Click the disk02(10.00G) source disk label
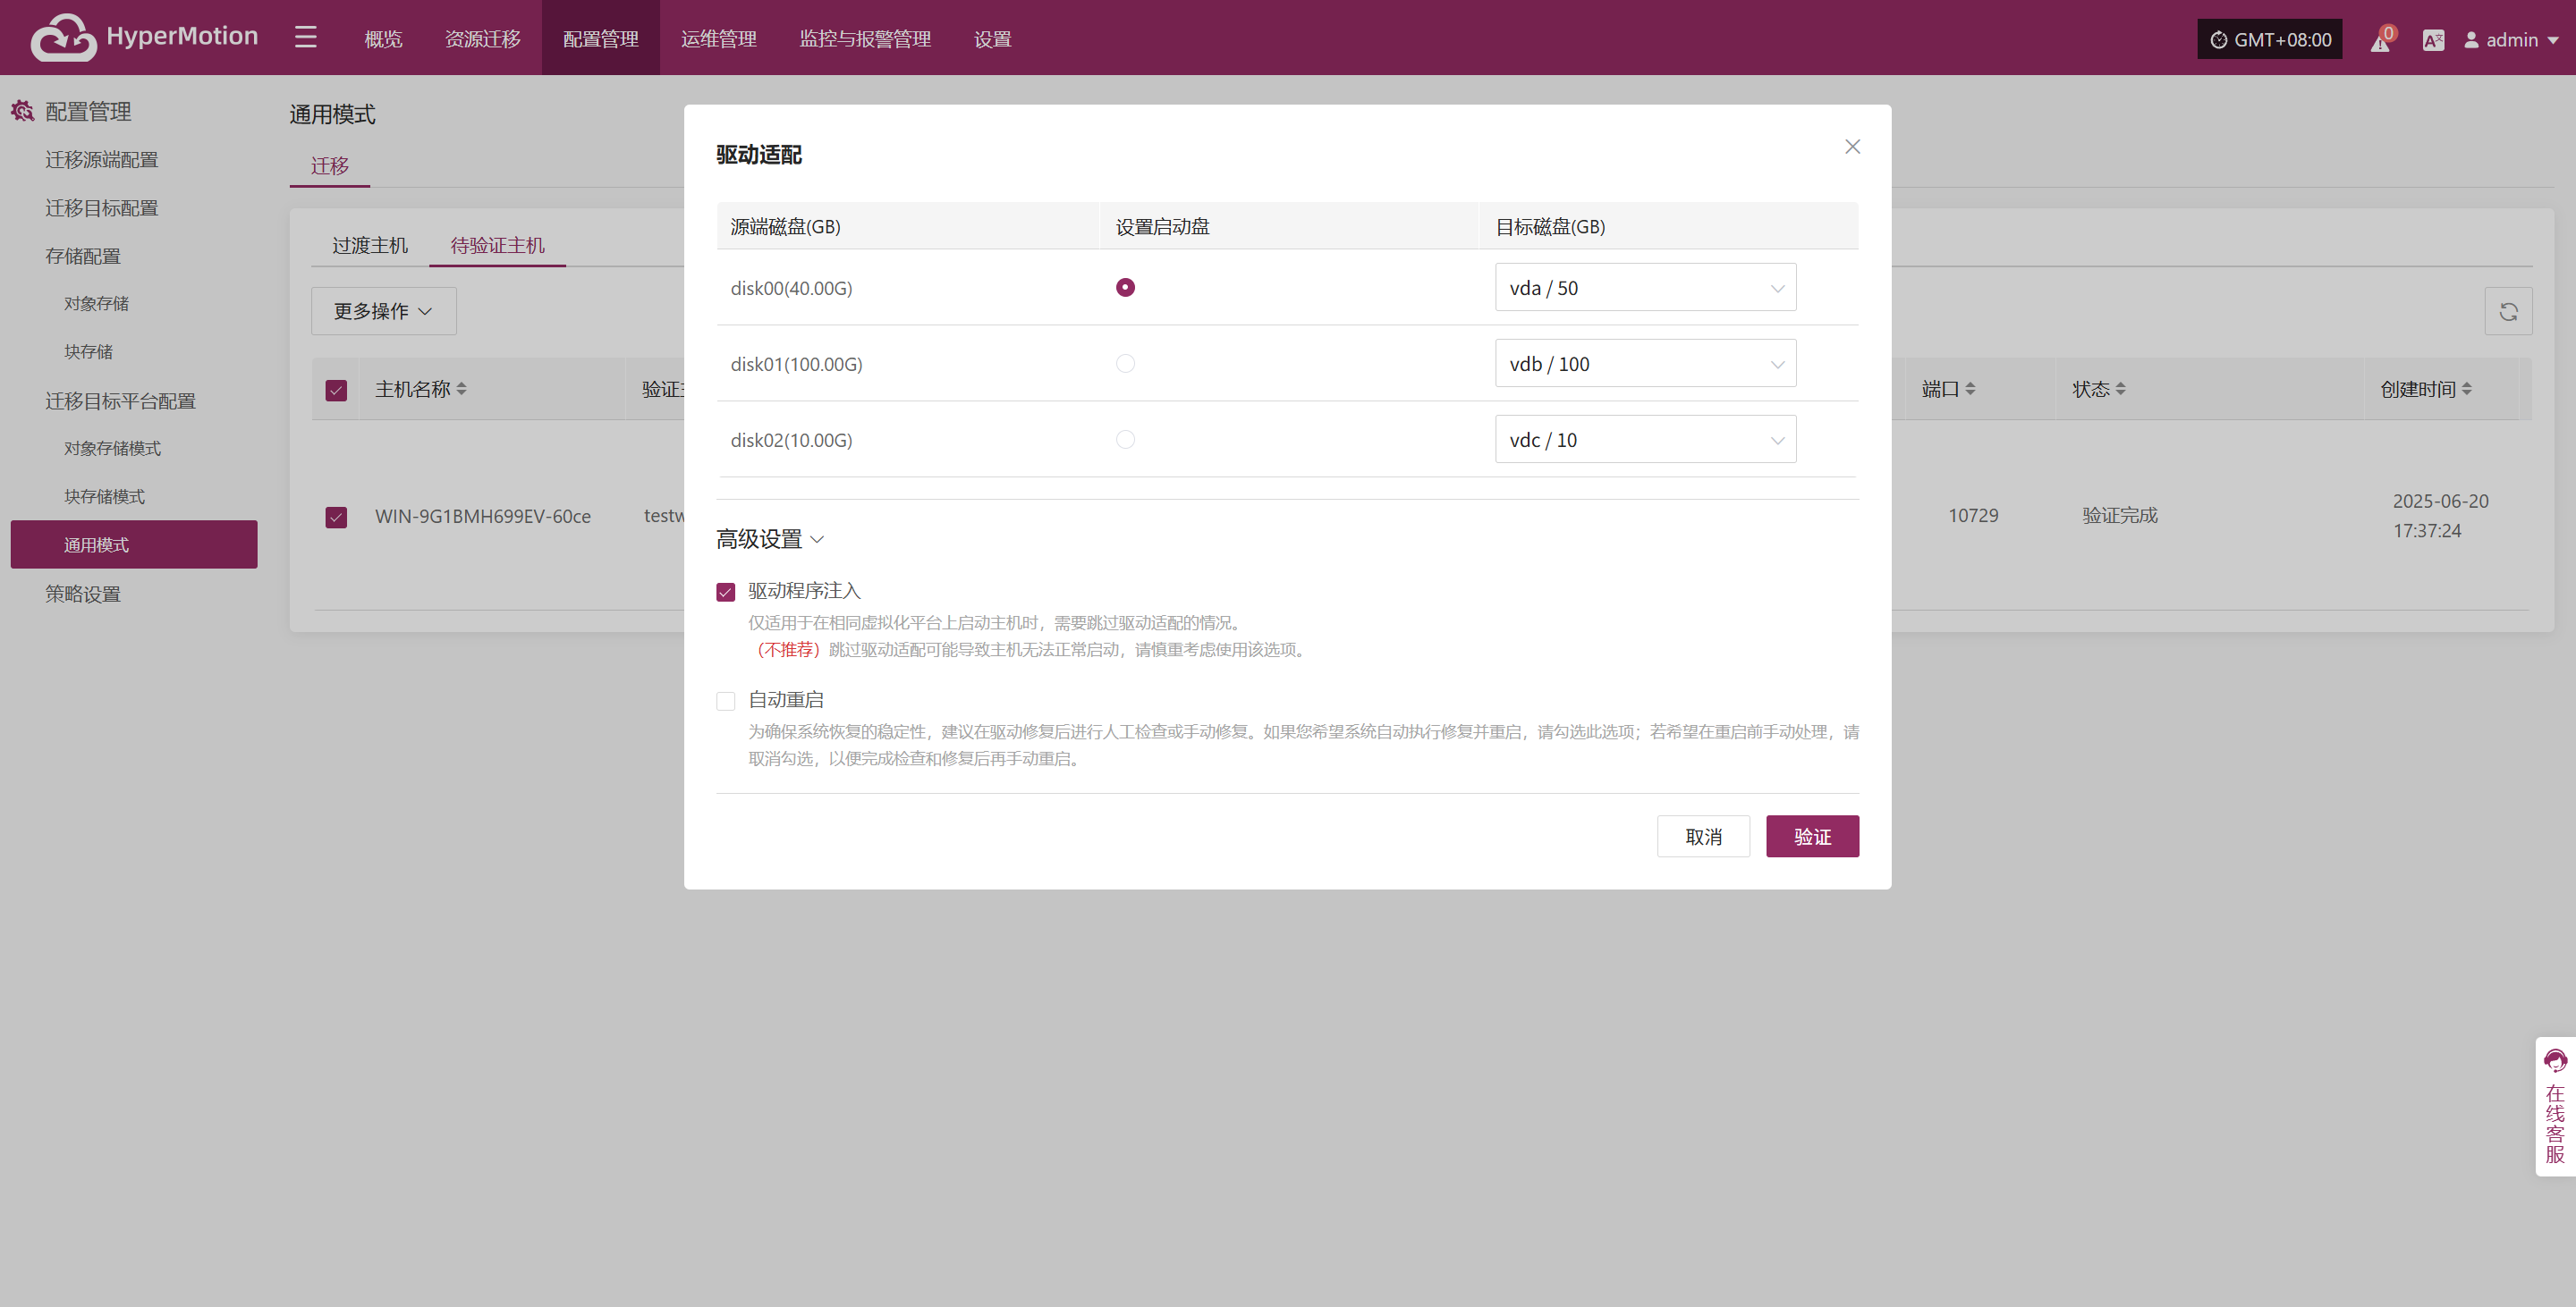The height and width of the screenshot is (1307, 2576). (x=791, y=440)
